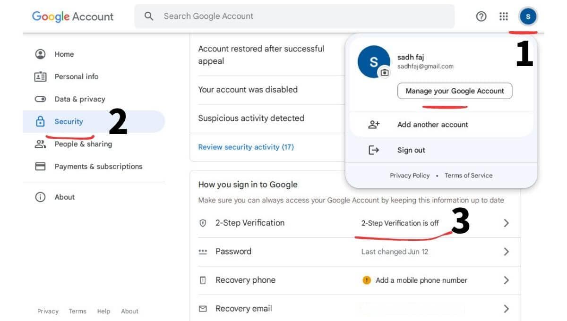Open the Recovery email row chevron

[x=506, y=309]
